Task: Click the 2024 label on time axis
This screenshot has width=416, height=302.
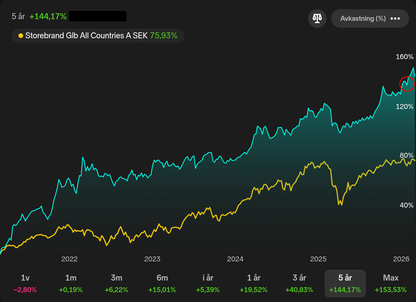Action: 235,259
